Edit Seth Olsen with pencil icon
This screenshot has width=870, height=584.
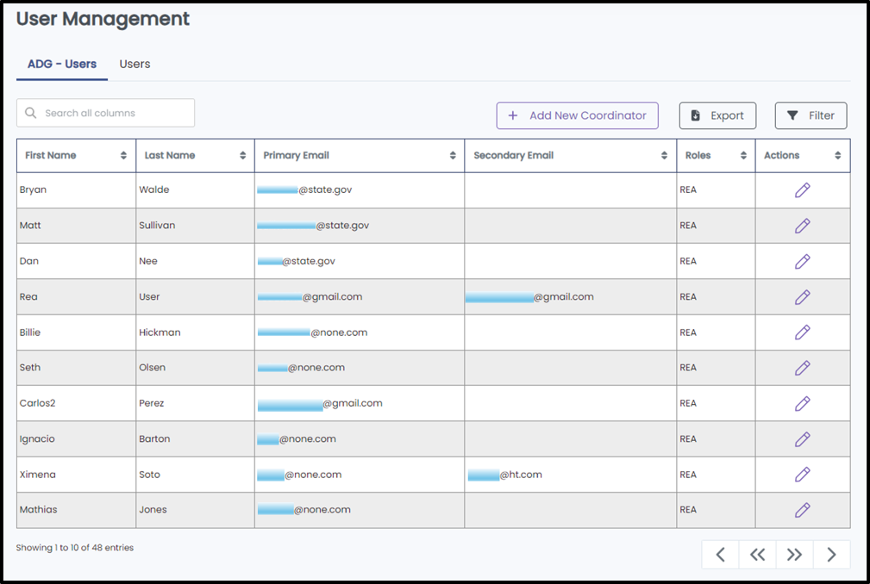click(x=802, y=368)
